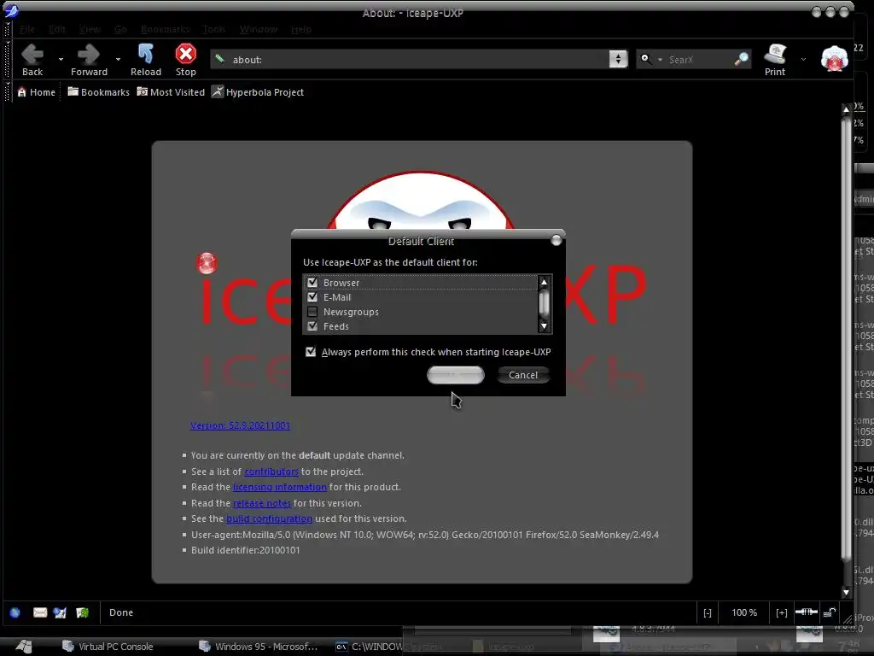
Task: Open the Help menu
Action: coord(301,29)
